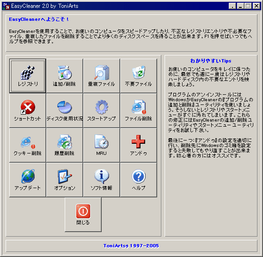Minimize the EasyCleaner window
The height and width of the screenshot is (257, 263).
pos(240,6)
